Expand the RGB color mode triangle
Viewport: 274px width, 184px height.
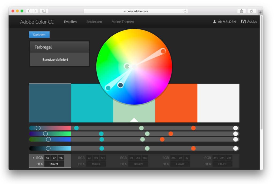(33, 158)
